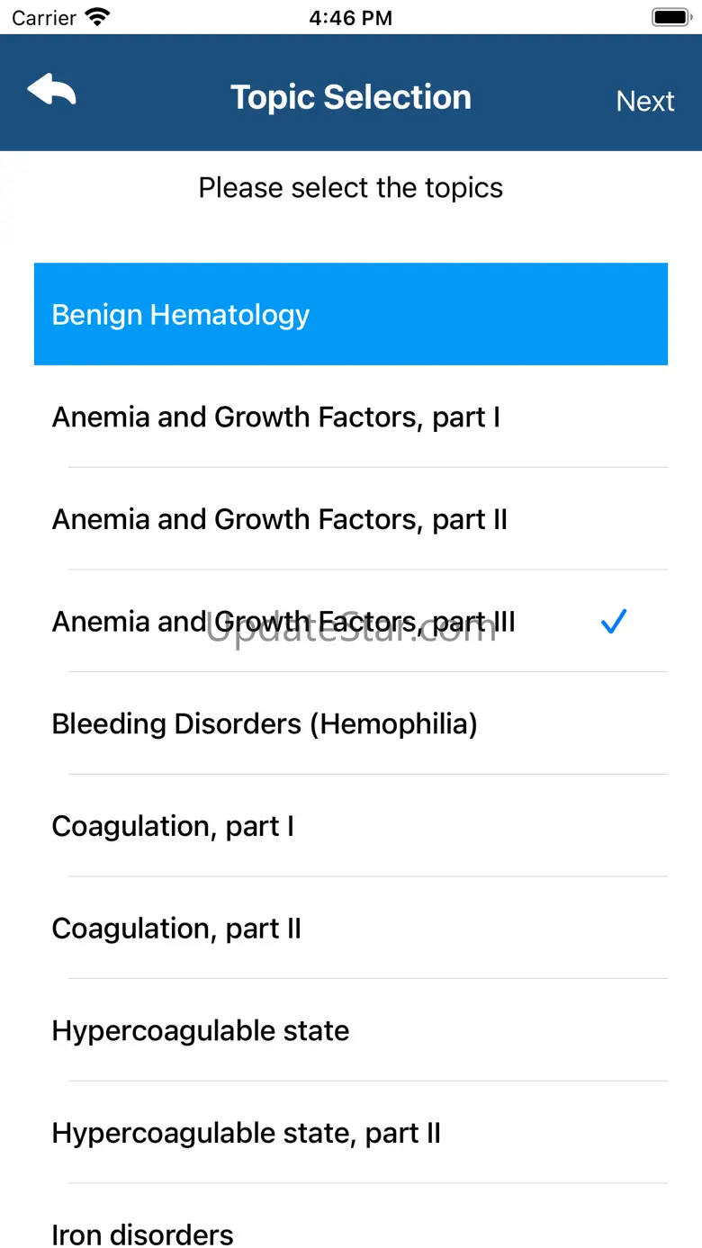Tap the 'Please select the topics' text
This screenshot has height=1248, width=702.
click(x=350, y=187)
